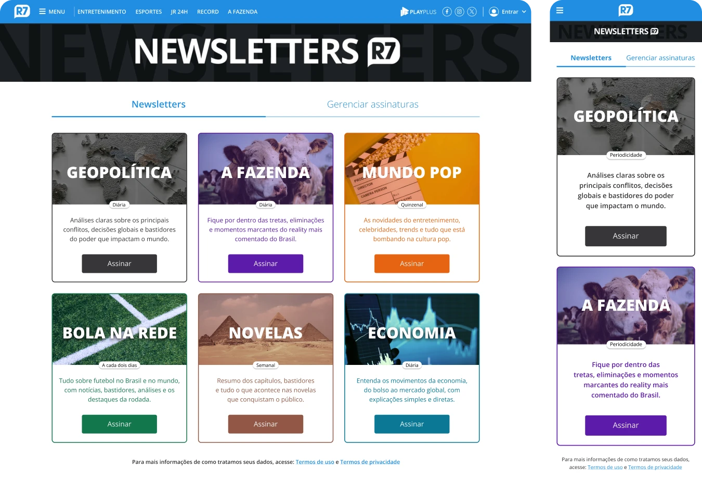Open the desktop A Fazenda cow image
The width and height of the screenshot is (702, 481).
[265, 169]
